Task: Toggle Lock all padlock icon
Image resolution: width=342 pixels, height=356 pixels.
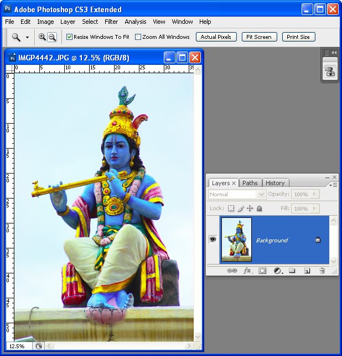Action: 260,208
